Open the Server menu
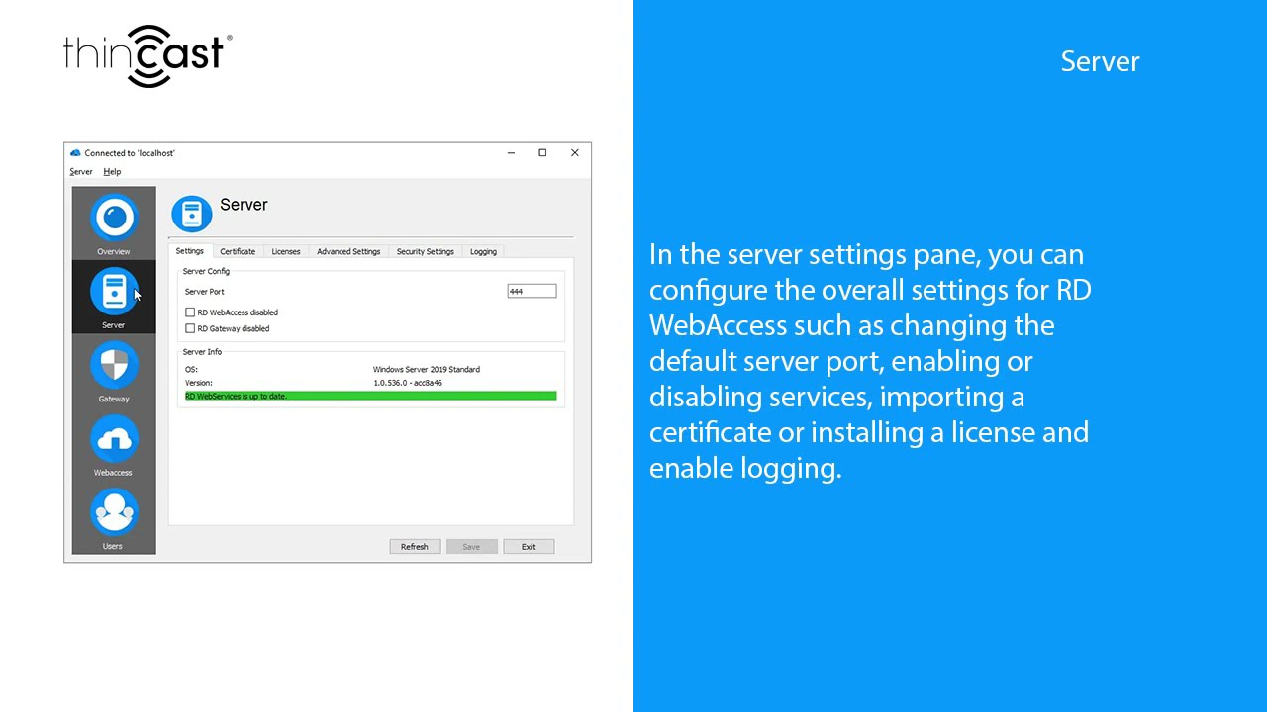This screenshot has width=1267, height=712. [81, 172]
